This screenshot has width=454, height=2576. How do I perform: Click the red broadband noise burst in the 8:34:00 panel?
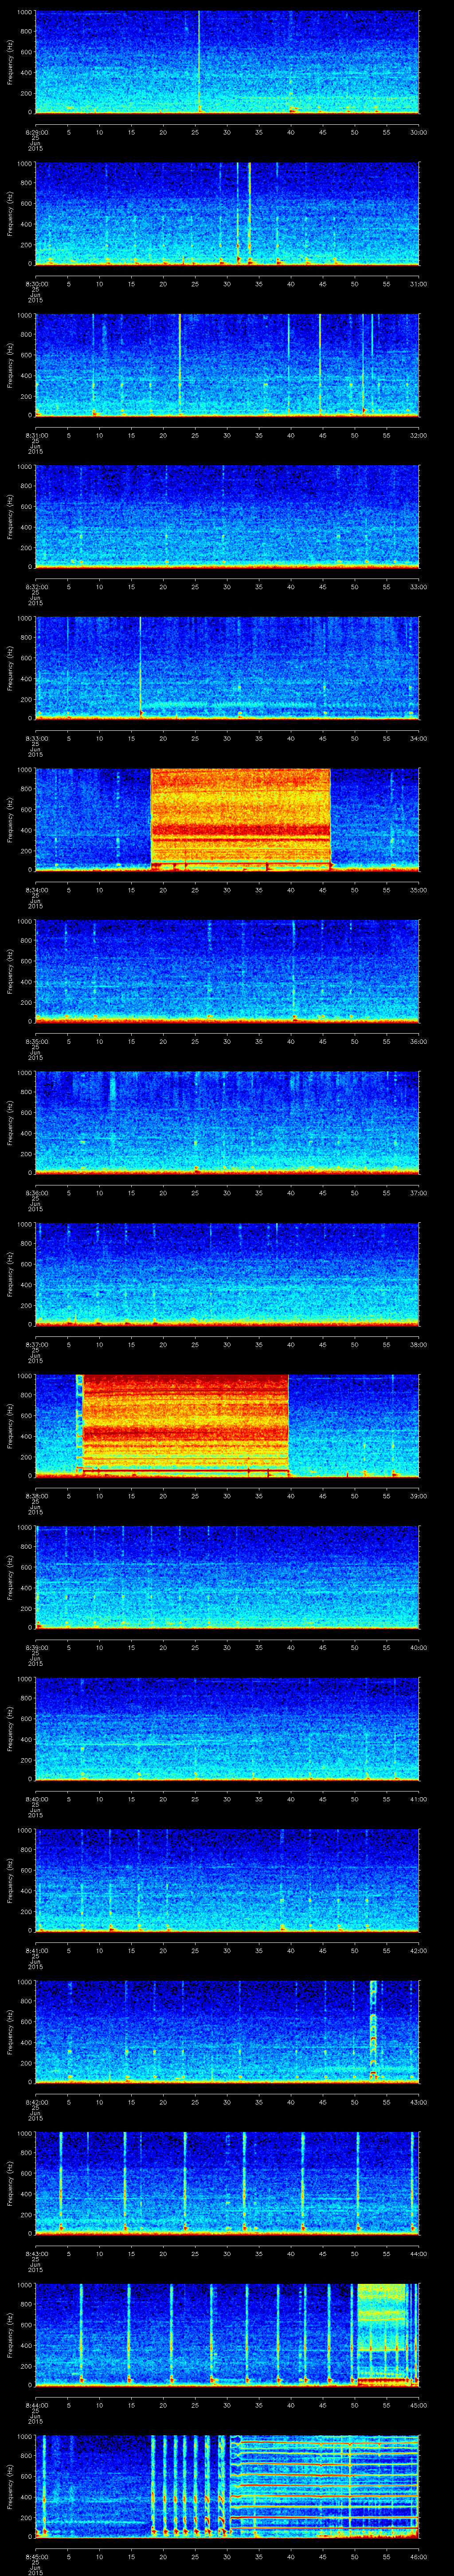point(240,819)
